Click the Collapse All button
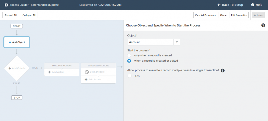The image size is (268, 121). 29,15
